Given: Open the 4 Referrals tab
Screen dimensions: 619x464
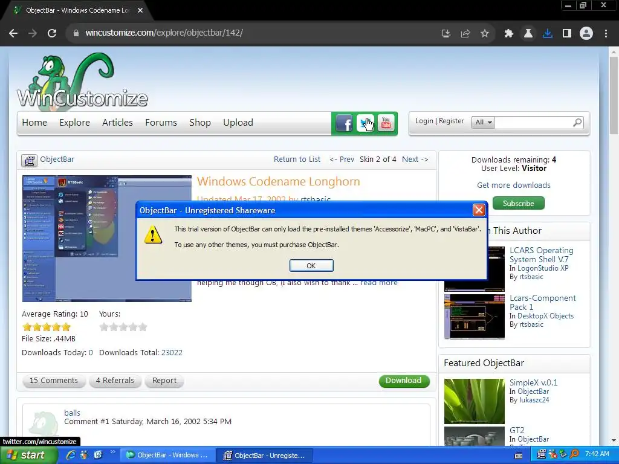Looking at the screenshot, I should tap(115, 381).
